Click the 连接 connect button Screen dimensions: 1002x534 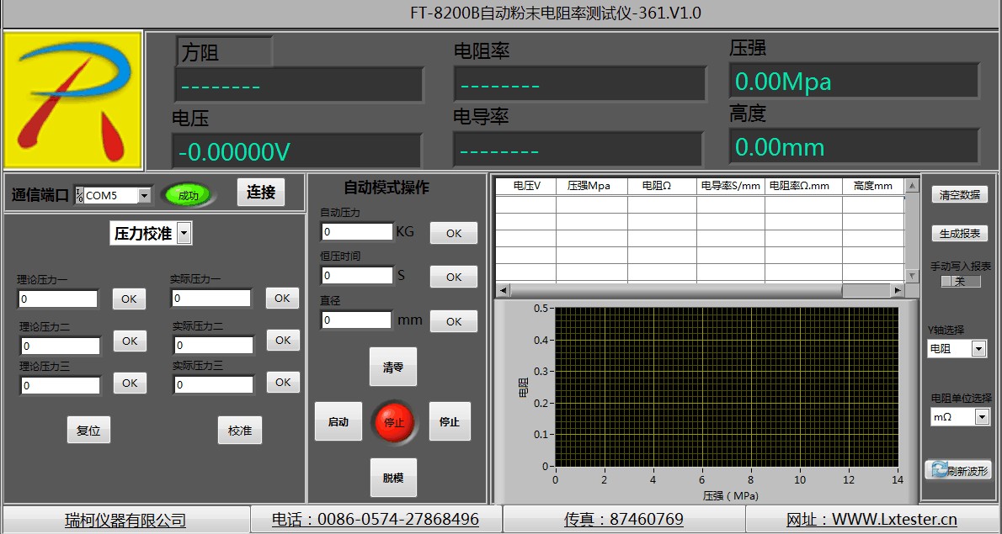tap(261, 193)
